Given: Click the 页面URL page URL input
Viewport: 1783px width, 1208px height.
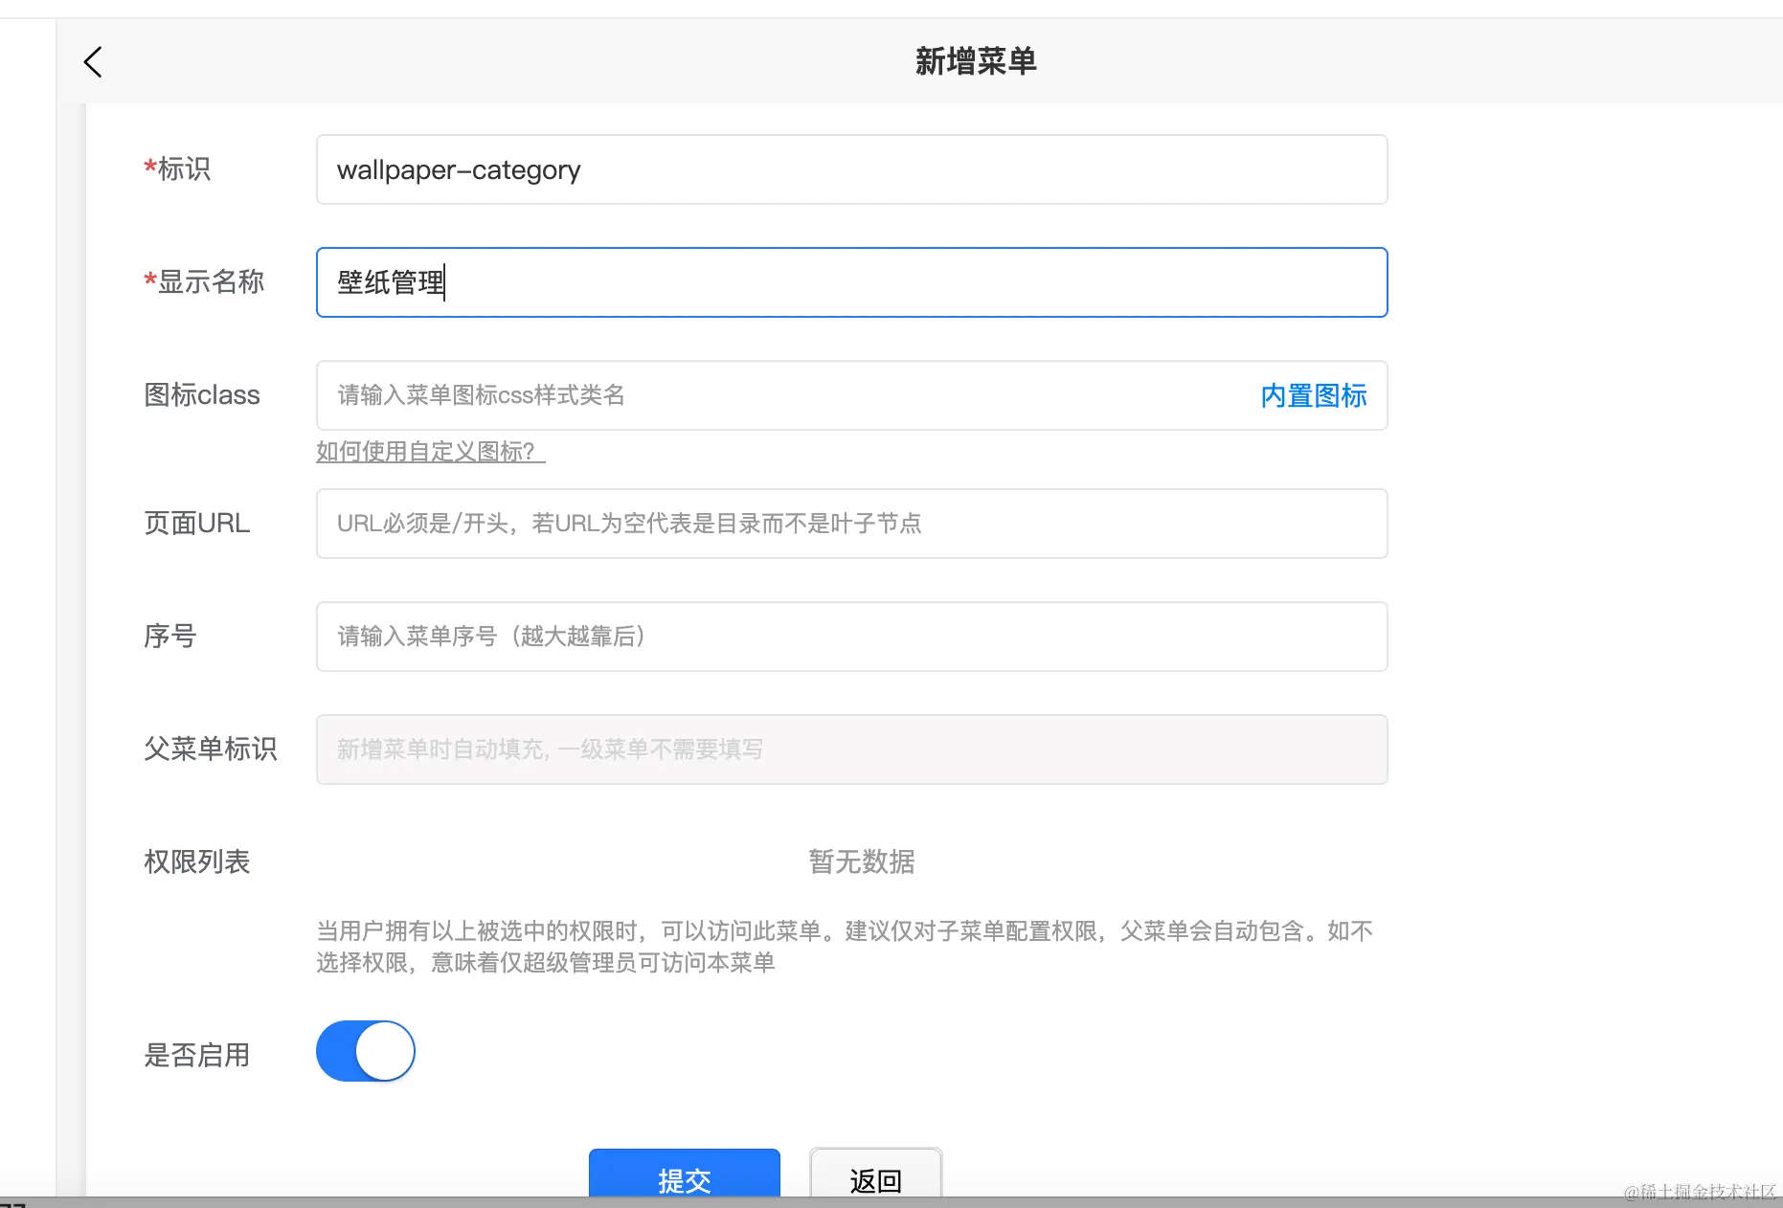Looking at the screenshot, I should click(x=850, y=524).
